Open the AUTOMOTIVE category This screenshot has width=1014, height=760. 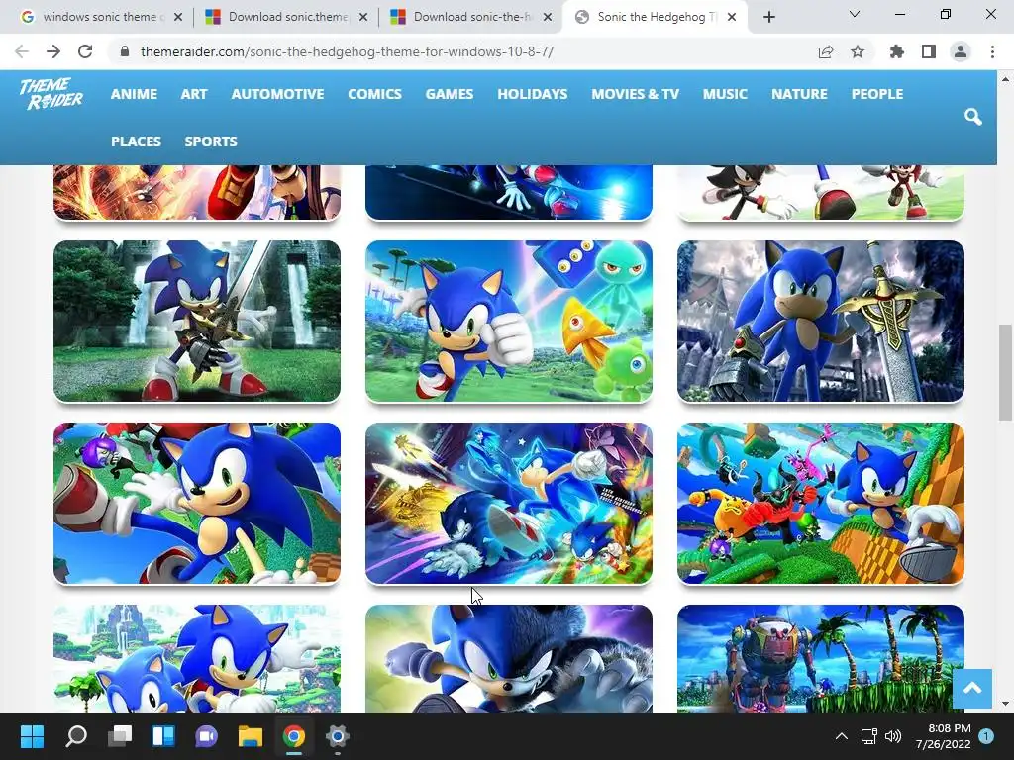pos(277,94)
